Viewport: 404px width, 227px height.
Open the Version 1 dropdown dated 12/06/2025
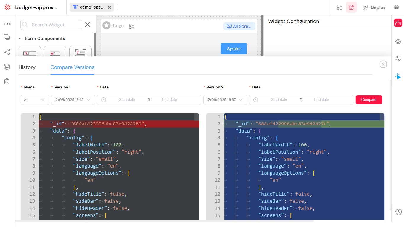point(73,100)
